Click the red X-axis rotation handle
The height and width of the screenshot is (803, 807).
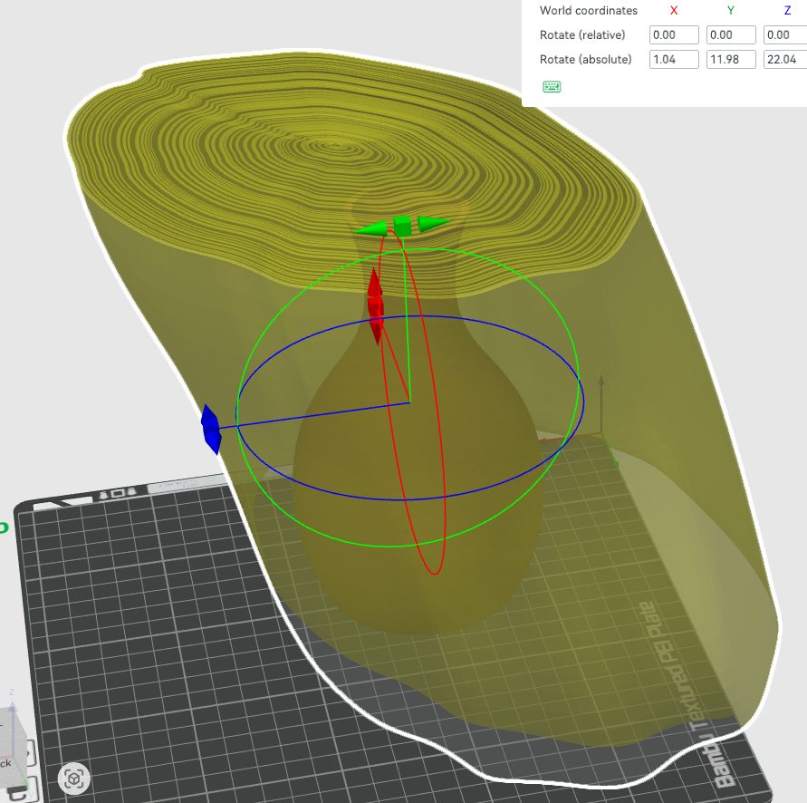[x=375, y=306]
